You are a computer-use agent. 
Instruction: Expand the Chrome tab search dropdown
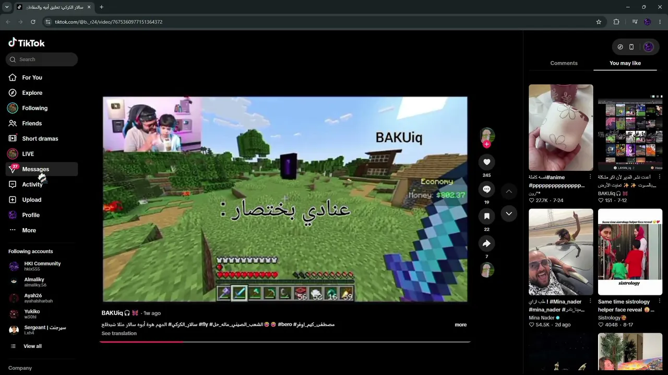coord(7,7)
